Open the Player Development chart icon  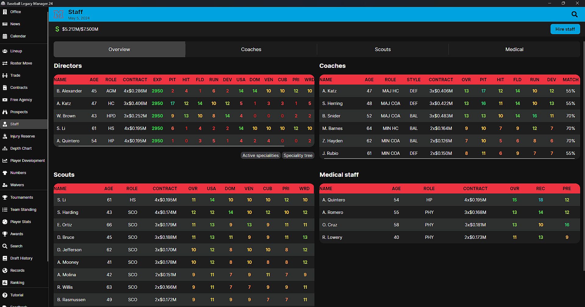click(5, 161)
